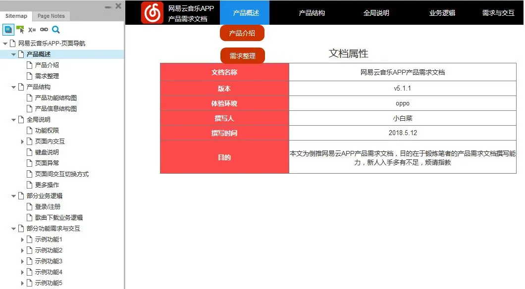Click the orange 产品介绍 button
Image resolution: width=525 pixels, height=289 pixels.
[242, 33]
